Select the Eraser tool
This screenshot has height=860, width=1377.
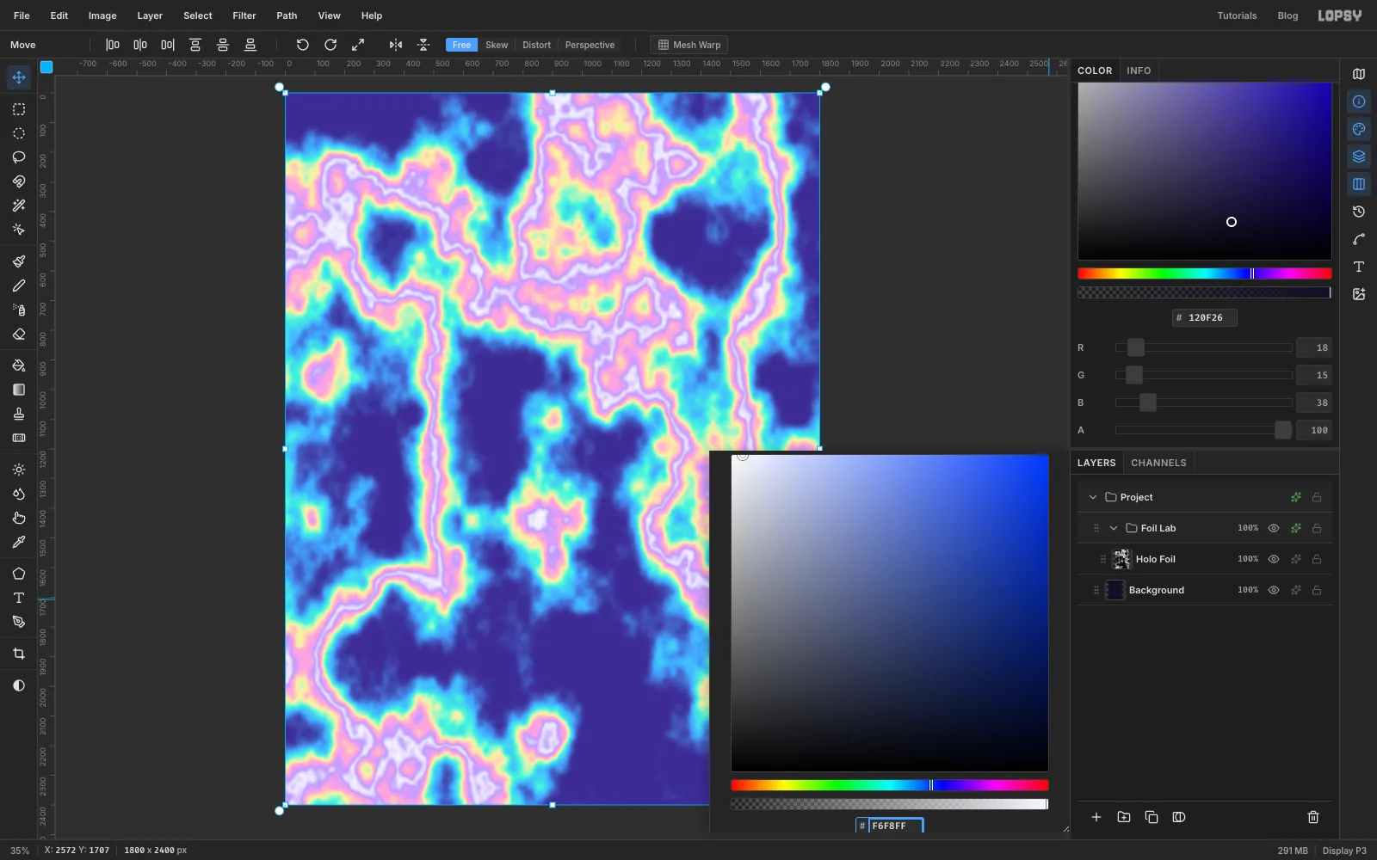(x=19, y=334)
